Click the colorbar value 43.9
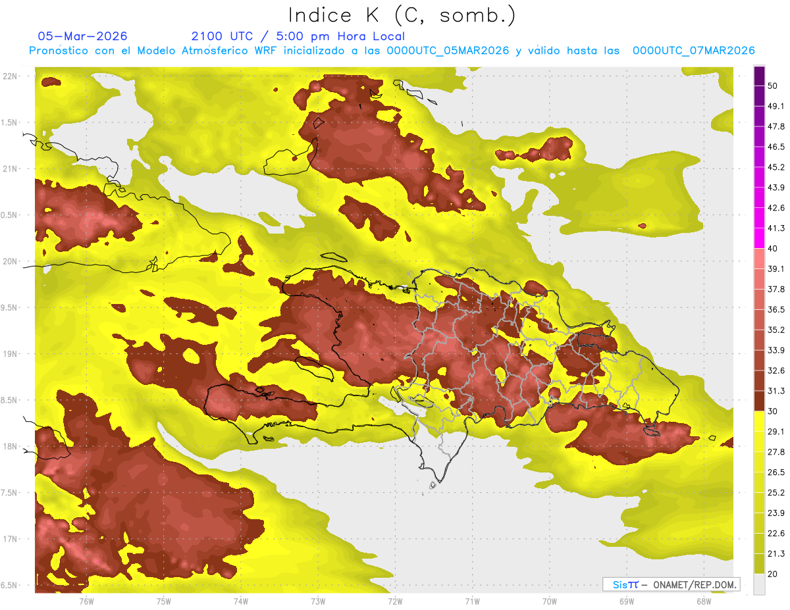 [777, 188]
